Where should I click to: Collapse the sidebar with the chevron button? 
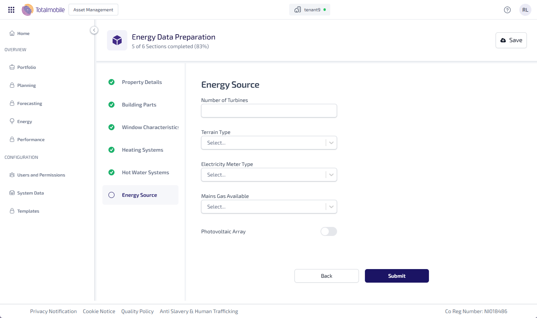pos(94,30)
